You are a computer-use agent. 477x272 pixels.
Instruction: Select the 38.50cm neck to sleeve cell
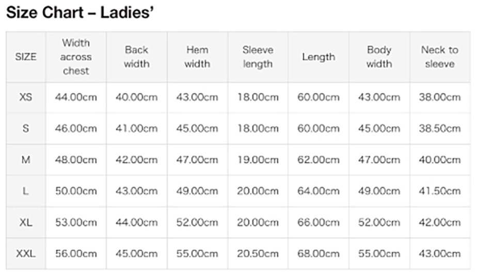point(440,129)
